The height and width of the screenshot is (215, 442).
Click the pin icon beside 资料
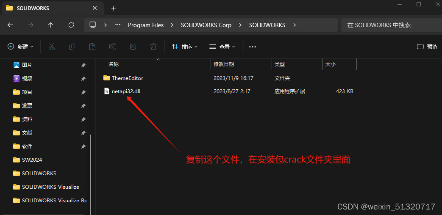click(83, 119)
